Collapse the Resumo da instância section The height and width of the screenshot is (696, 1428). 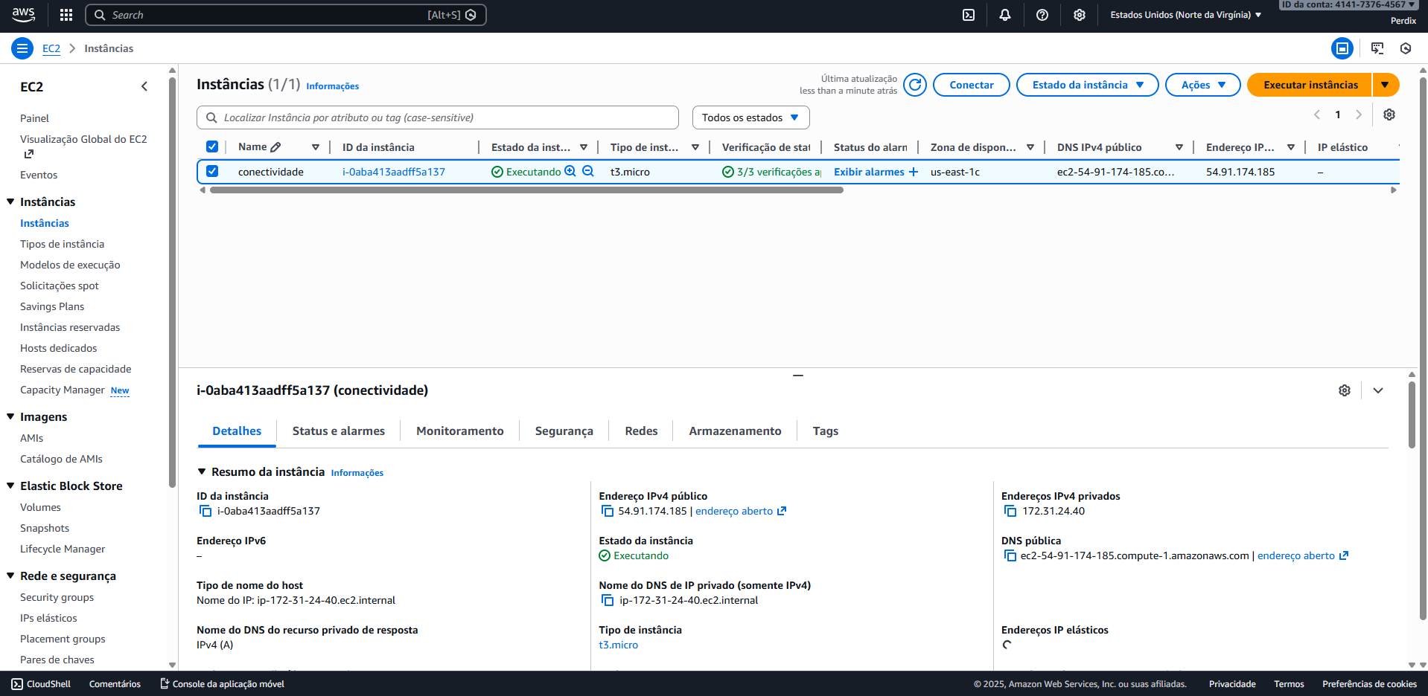pos(202,471)
